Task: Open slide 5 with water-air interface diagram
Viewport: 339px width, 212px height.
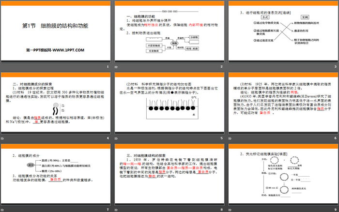Action: [169, 103]
